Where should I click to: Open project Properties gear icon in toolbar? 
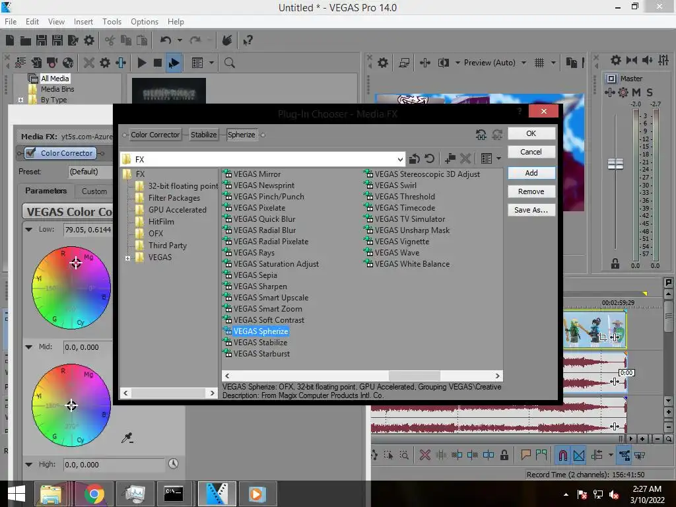coord(89,40)
